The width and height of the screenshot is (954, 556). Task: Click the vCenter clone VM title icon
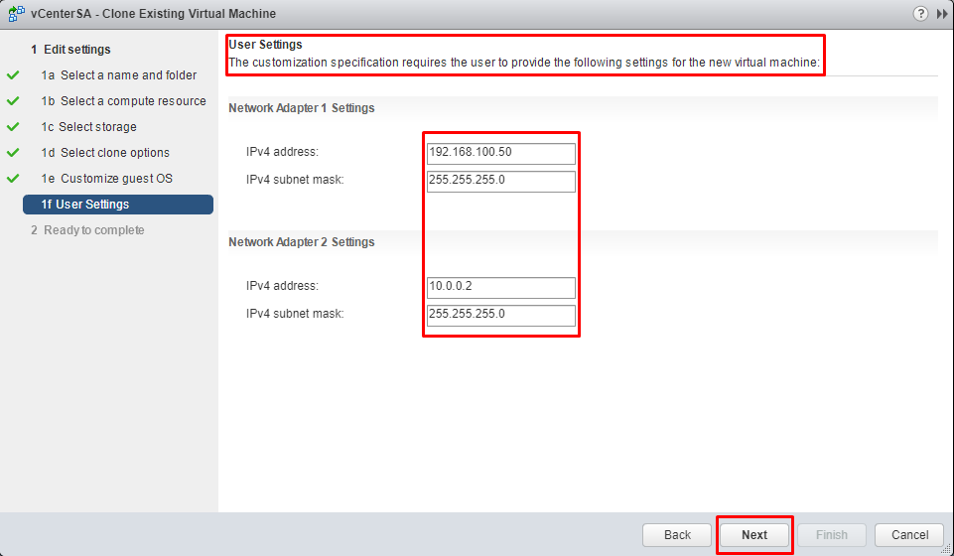(x=16, y=13)
